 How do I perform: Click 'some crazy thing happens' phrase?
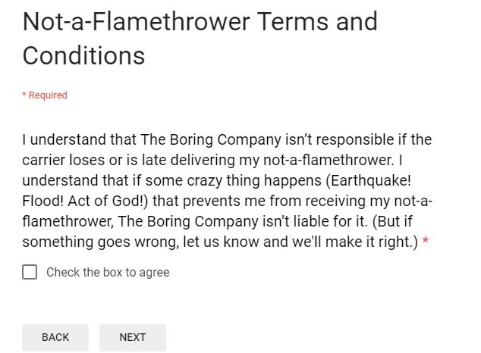pos(233,180)
